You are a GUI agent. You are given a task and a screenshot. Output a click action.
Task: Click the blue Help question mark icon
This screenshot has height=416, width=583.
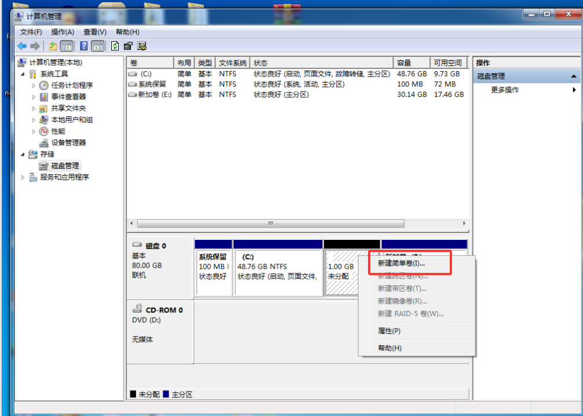(85, 46)
